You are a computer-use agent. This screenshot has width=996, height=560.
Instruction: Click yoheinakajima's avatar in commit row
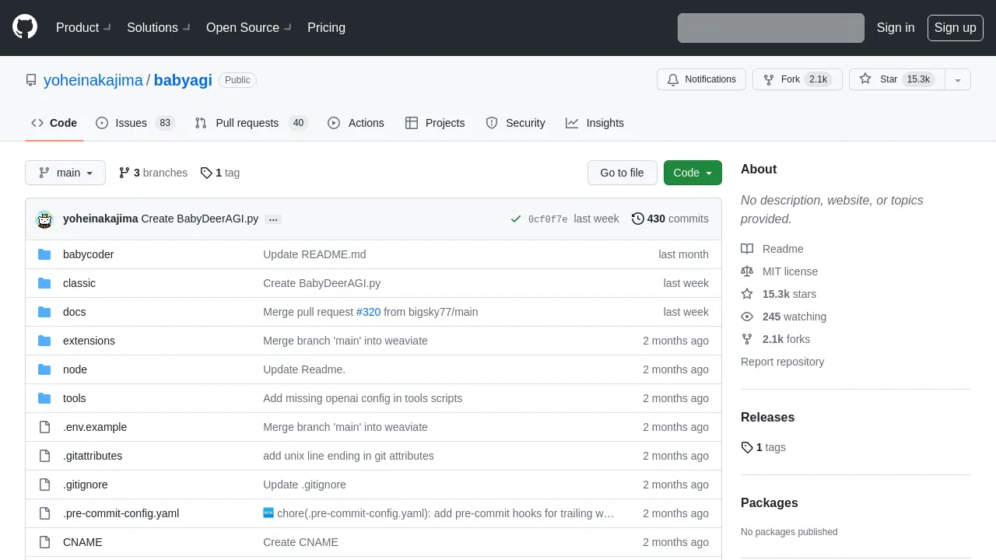pyautogui.click(x=44, y=219)
